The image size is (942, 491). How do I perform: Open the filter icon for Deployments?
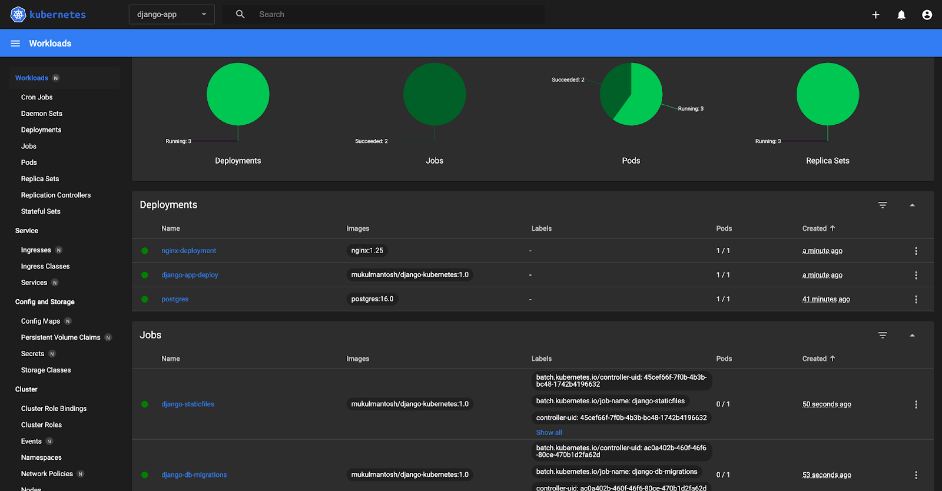[x=883, y=205]
